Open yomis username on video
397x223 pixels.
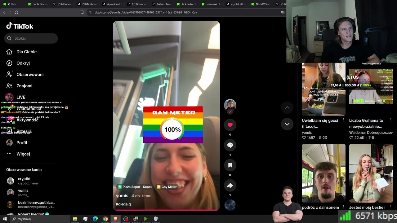tap(122, 196)
